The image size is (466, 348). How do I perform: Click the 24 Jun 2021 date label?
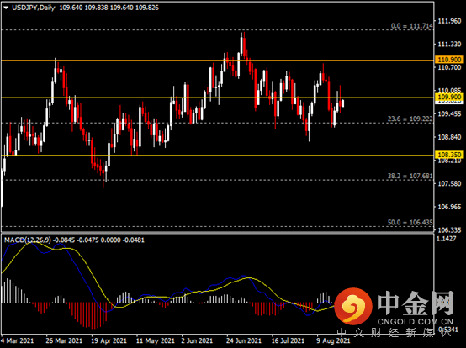click(243, 340)
